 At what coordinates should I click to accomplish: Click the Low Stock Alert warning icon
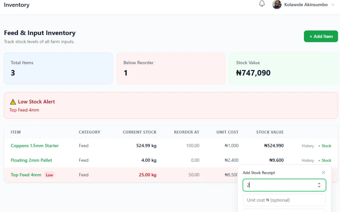(13, 102)
